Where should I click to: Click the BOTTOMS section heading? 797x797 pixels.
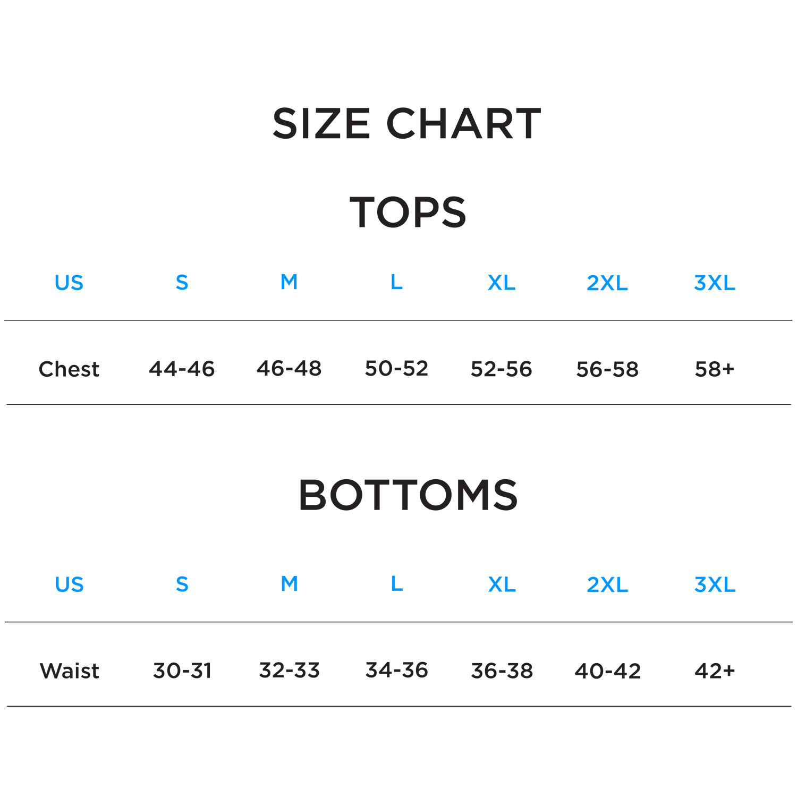[x=408, y=495]
